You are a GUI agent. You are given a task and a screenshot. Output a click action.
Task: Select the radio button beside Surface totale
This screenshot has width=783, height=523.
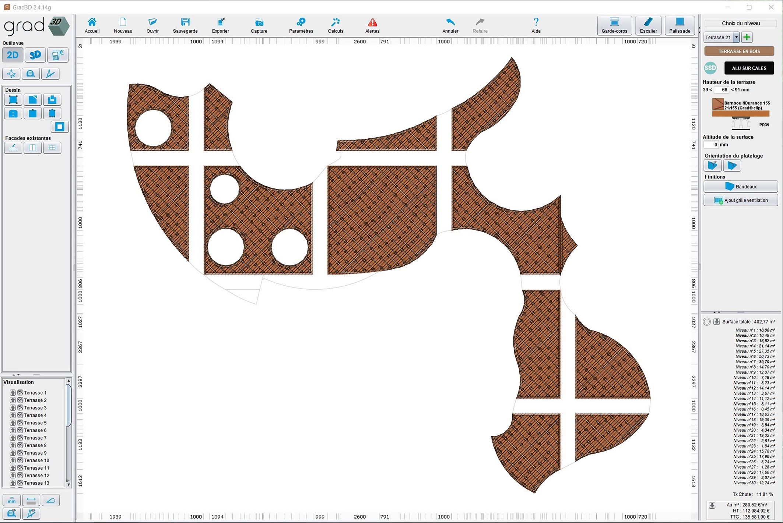click(707, 322)
